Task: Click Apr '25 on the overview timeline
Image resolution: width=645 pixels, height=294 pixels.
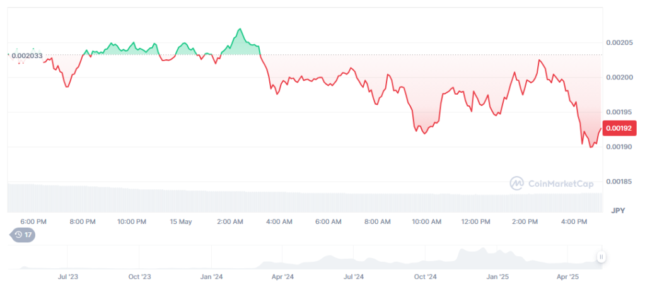Action: coord(570,277)
